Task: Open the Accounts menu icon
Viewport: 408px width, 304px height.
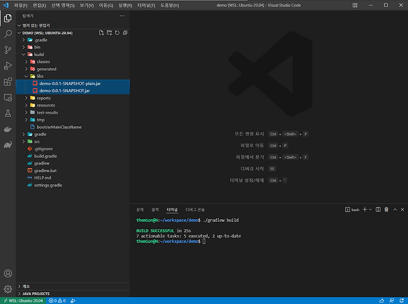Action: click(8, 274)
